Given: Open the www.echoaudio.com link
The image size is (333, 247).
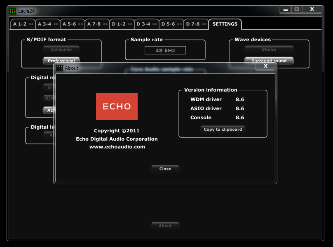Looking at the screenshot, I should point(117,147).
